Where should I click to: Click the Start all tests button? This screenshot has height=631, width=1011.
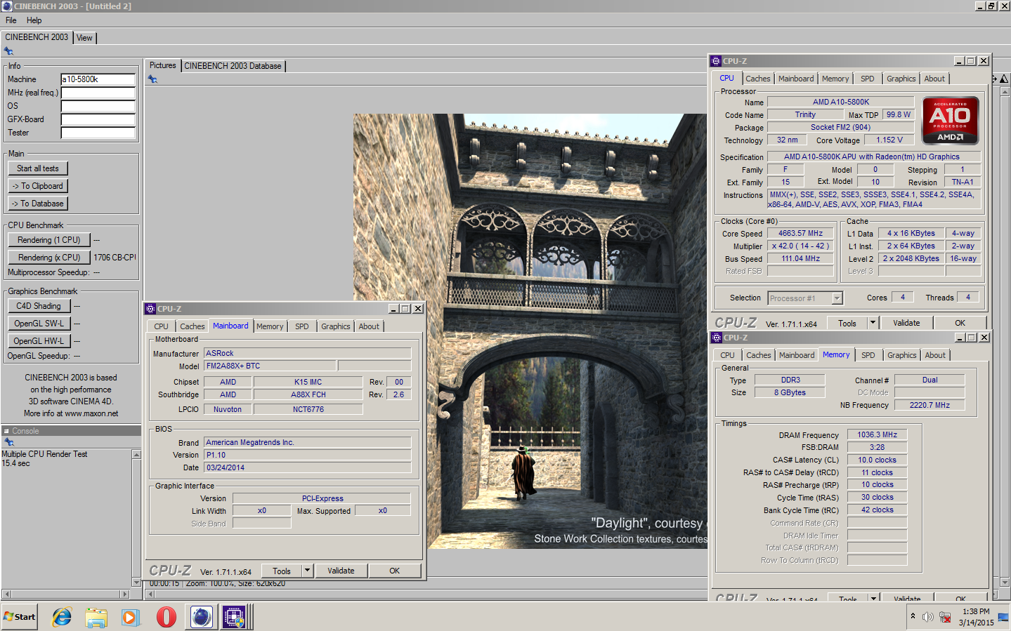pos(38,168)
